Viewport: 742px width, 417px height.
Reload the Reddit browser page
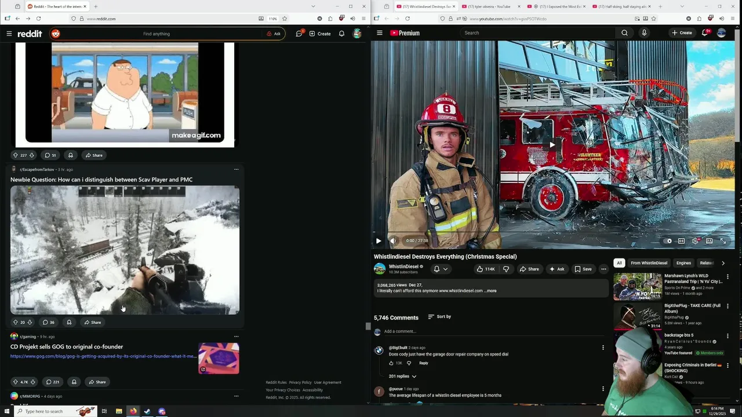coord(38,19)
